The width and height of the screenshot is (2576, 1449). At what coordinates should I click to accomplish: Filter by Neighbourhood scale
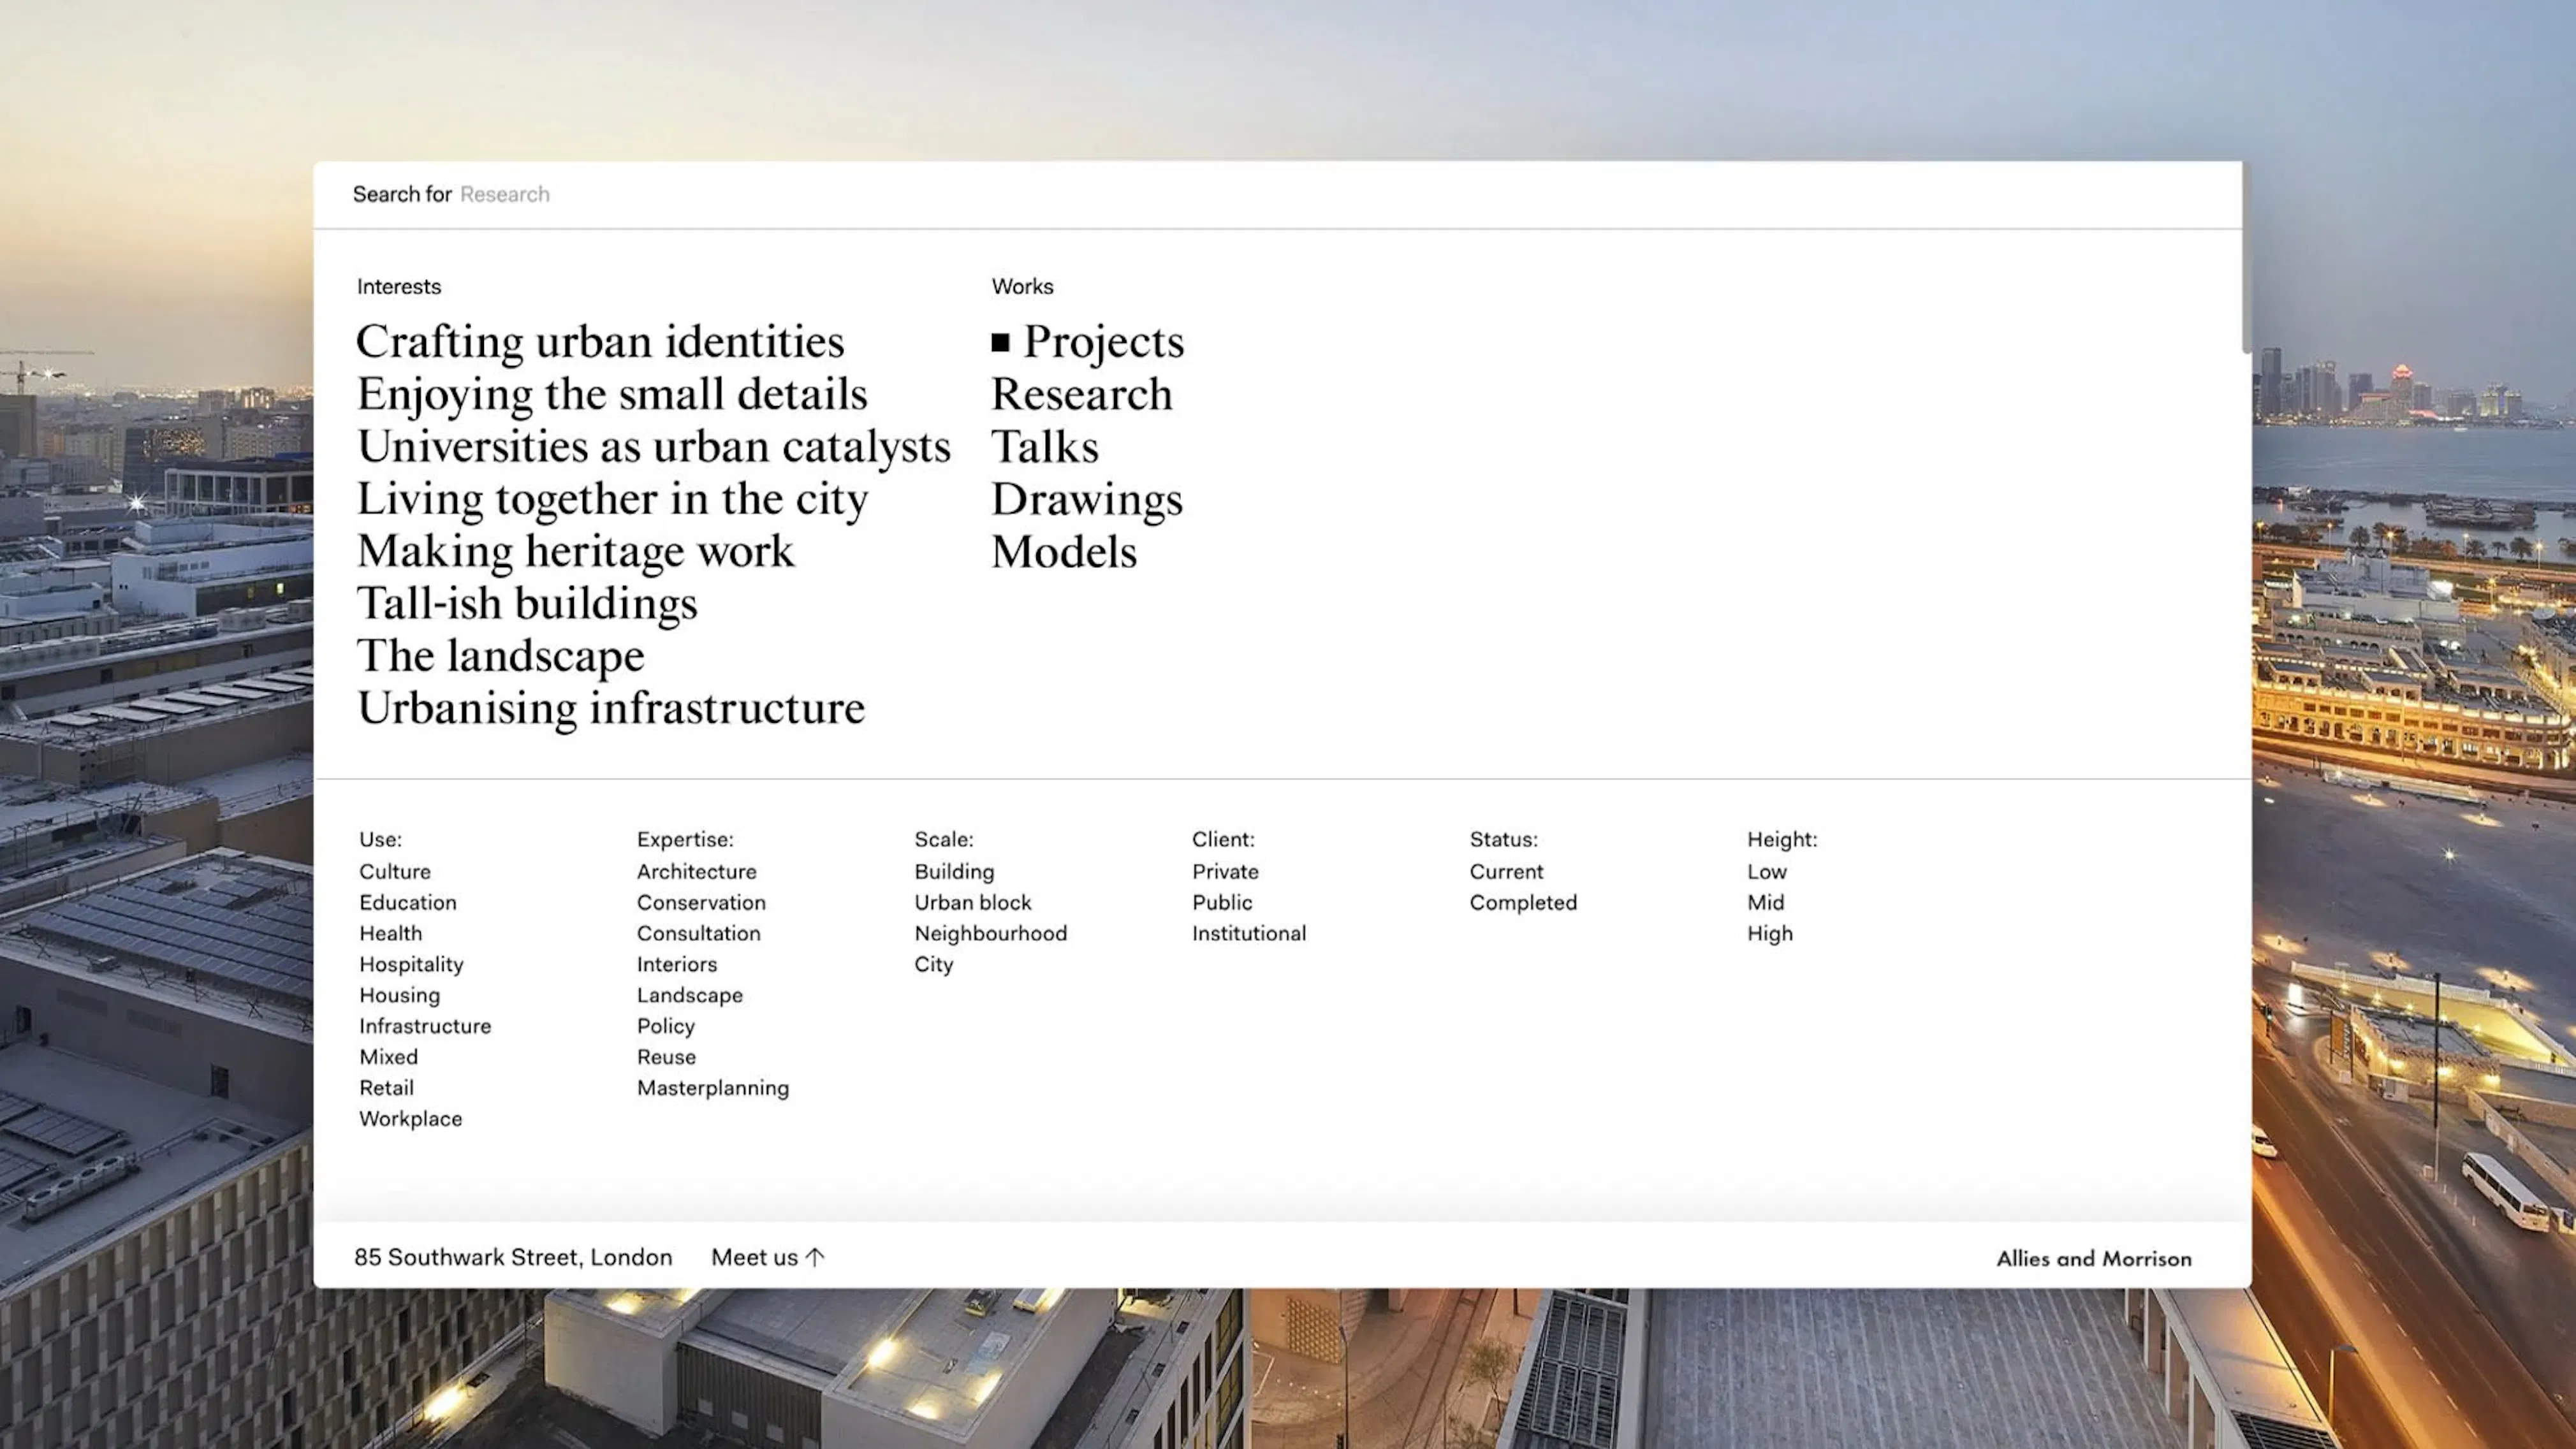(x=990, y=933)
